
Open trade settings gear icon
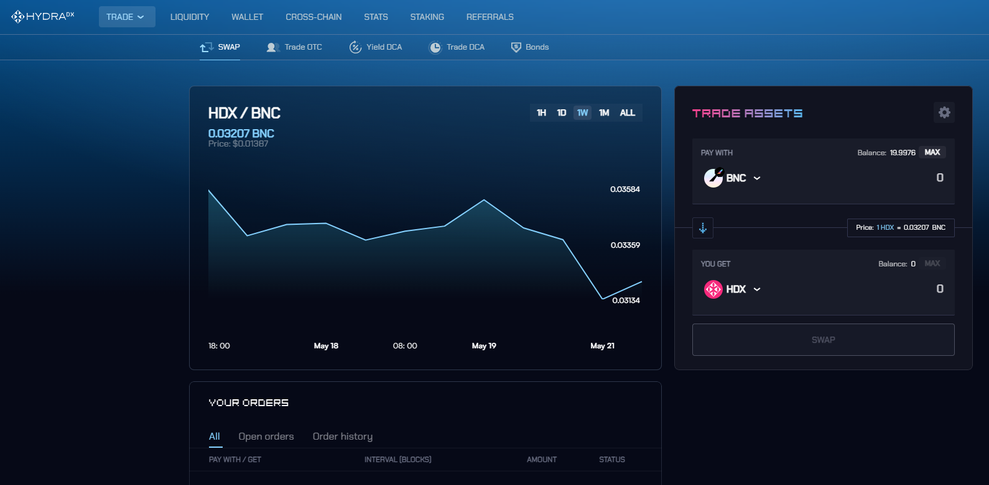click(x=944, y=112)
